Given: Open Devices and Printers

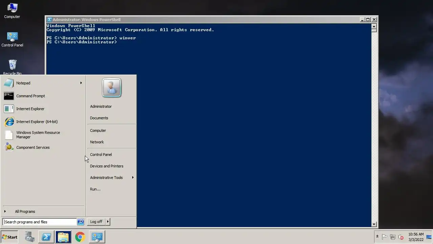Looking at the screenshot, I should tap(112, 166).
